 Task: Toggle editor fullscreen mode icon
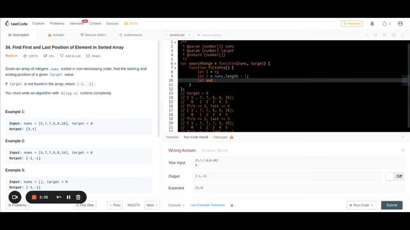pyautogui.click(x=403, y=34)
